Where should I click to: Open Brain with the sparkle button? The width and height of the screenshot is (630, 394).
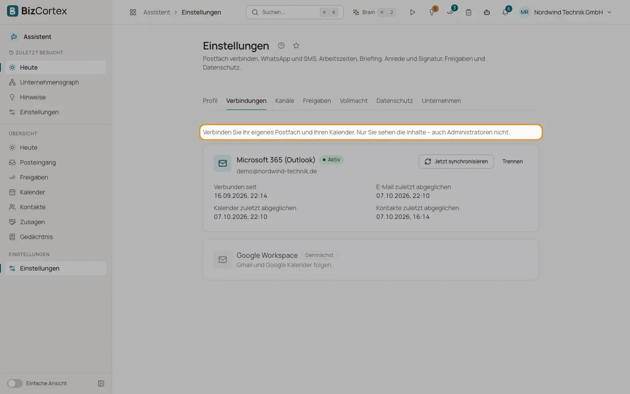(374, 12)
